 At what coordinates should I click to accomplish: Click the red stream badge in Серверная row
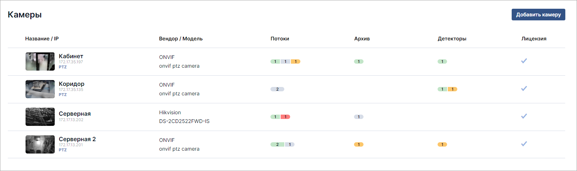(285, 117)
